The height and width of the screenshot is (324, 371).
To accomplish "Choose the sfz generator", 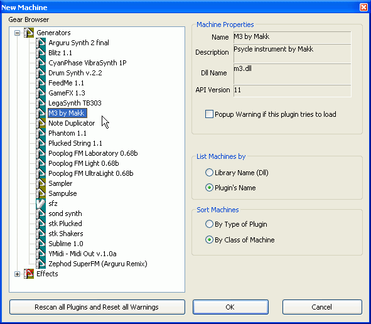I will 53,203.
